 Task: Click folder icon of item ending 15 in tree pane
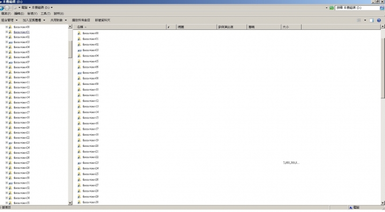(x=10, y=103)
